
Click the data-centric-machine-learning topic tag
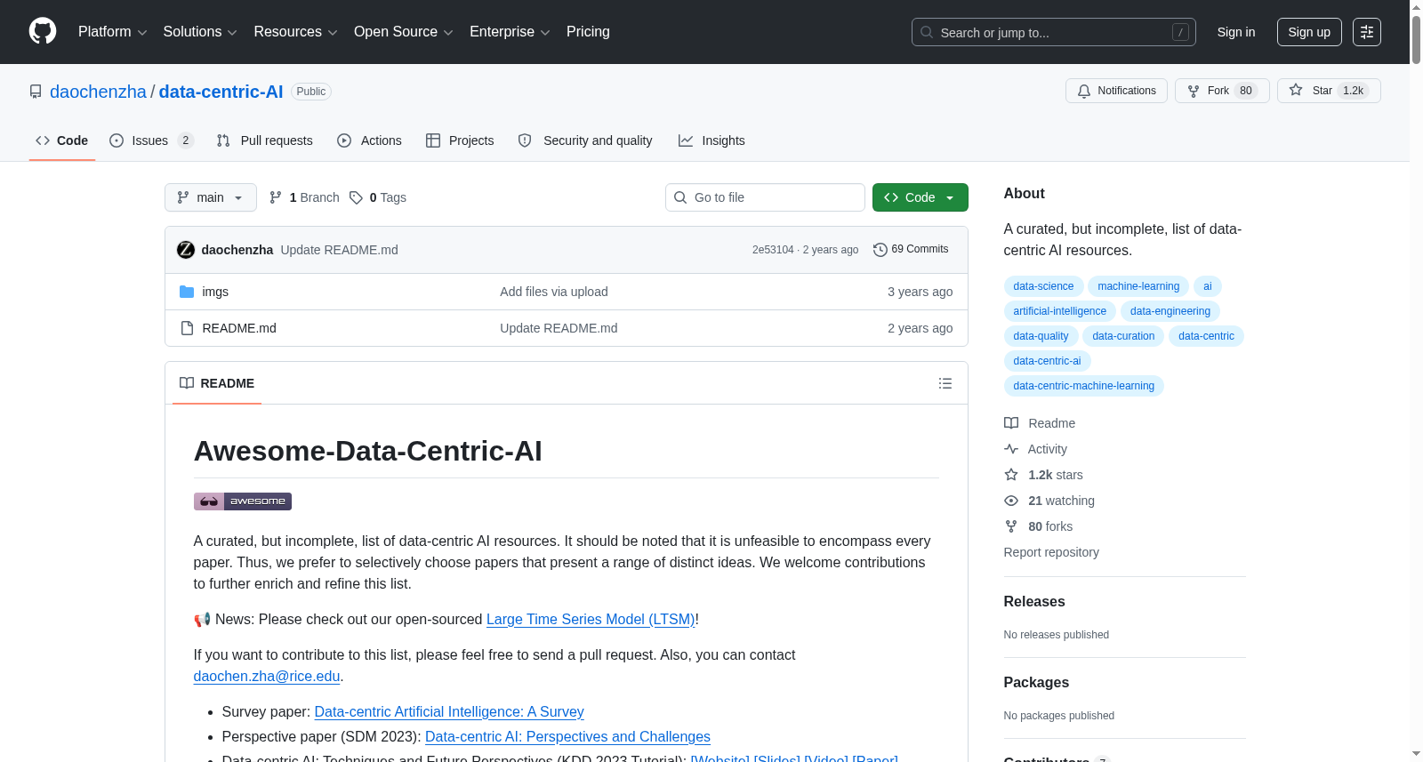1083,386
